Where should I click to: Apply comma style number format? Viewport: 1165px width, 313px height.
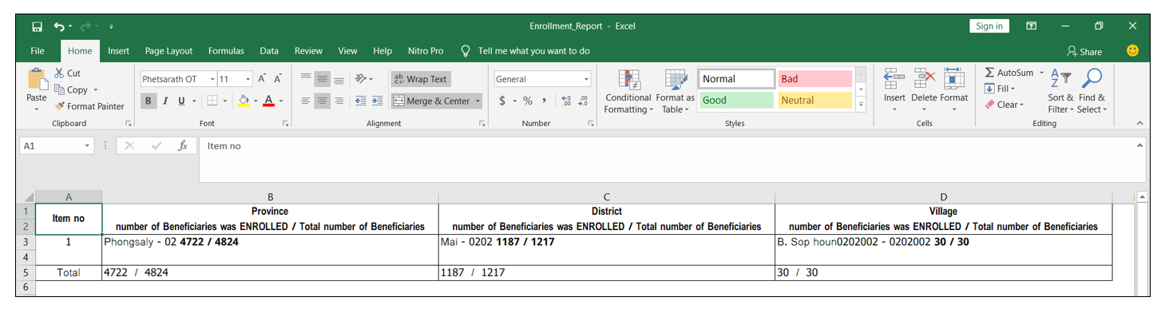544,101
